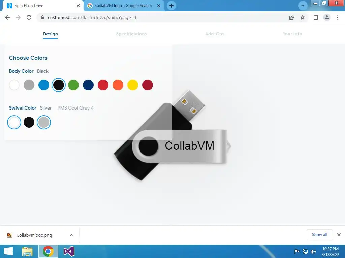Select the black swivel color
Image resolution: width=345 pixels, height=258 pixels.
(29, 122)
